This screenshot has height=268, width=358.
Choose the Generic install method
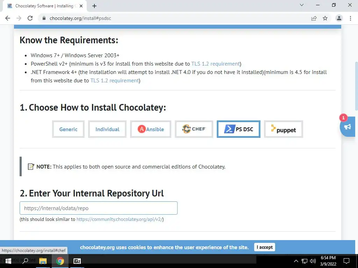(68, 129)
